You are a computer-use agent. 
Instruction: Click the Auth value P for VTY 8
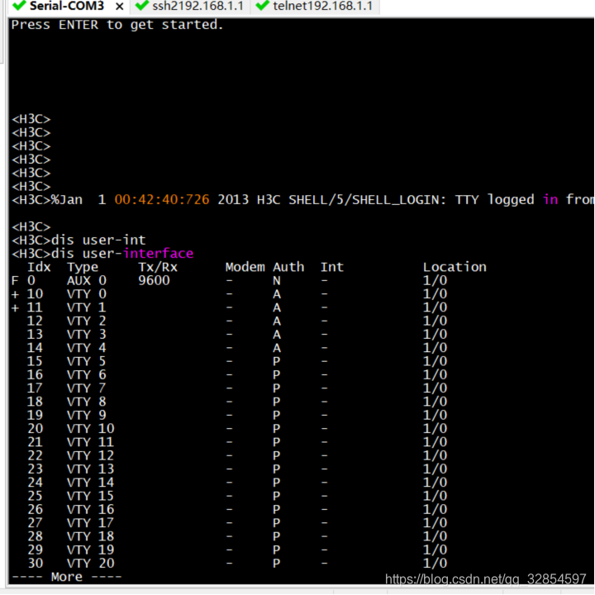(277, 402)
